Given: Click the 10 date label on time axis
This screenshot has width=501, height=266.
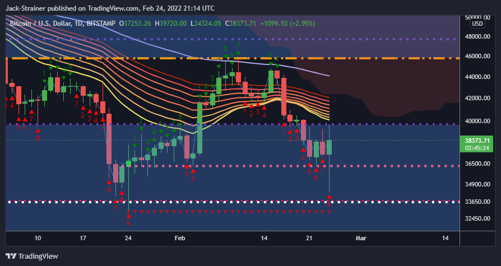Looking at the screenshot, I should pyautogui.click(x=38, y=238).
